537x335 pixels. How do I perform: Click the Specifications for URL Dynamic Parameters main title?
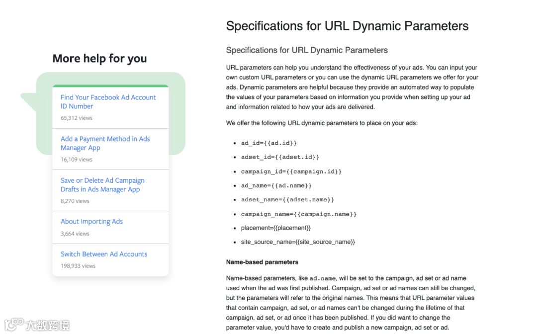tap(347, 26)
